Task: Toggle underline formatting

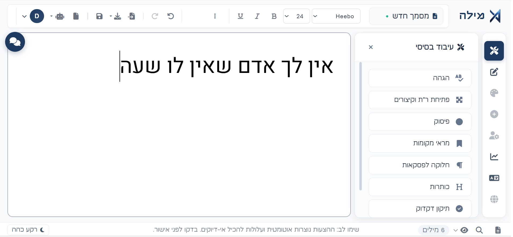Action: [x=240, y=16]
